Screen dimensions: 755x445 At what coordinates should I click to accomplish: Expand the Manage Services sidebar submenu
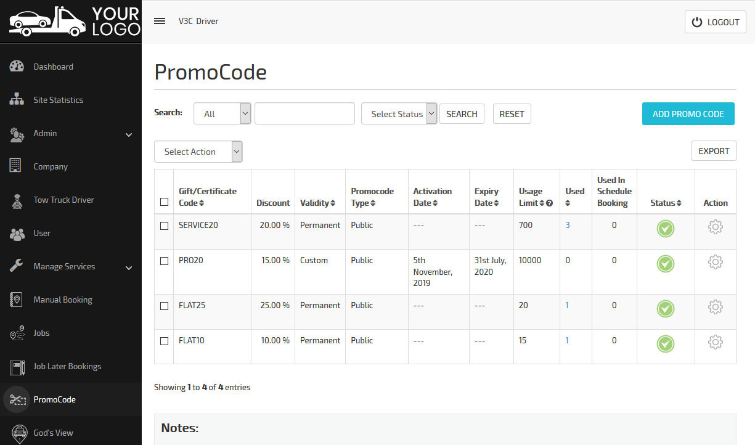pyautogui.click(x=129, y=267)
